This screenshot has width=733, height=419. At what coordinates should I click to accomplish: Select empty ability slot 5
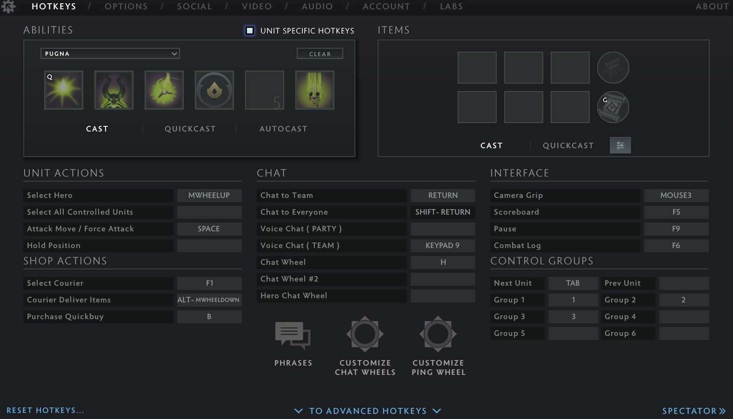click(265, 90)
